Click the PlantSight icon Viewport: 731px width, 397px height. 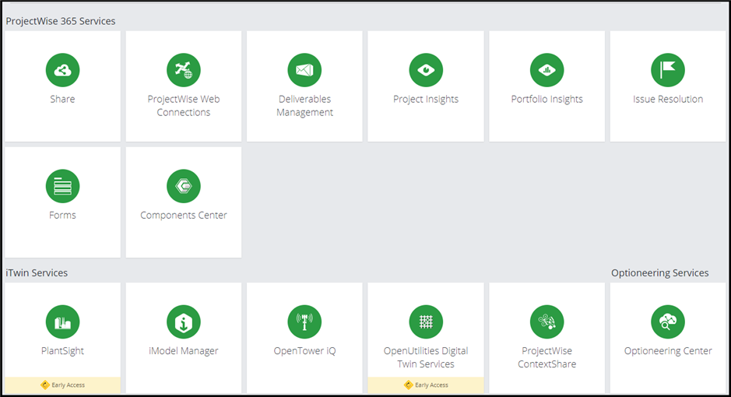[62, 322]
